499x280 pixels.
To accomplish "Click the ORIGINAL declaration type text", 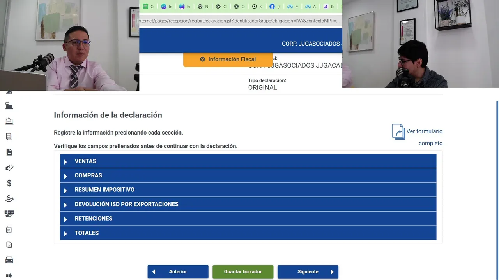I will [263, 87].
